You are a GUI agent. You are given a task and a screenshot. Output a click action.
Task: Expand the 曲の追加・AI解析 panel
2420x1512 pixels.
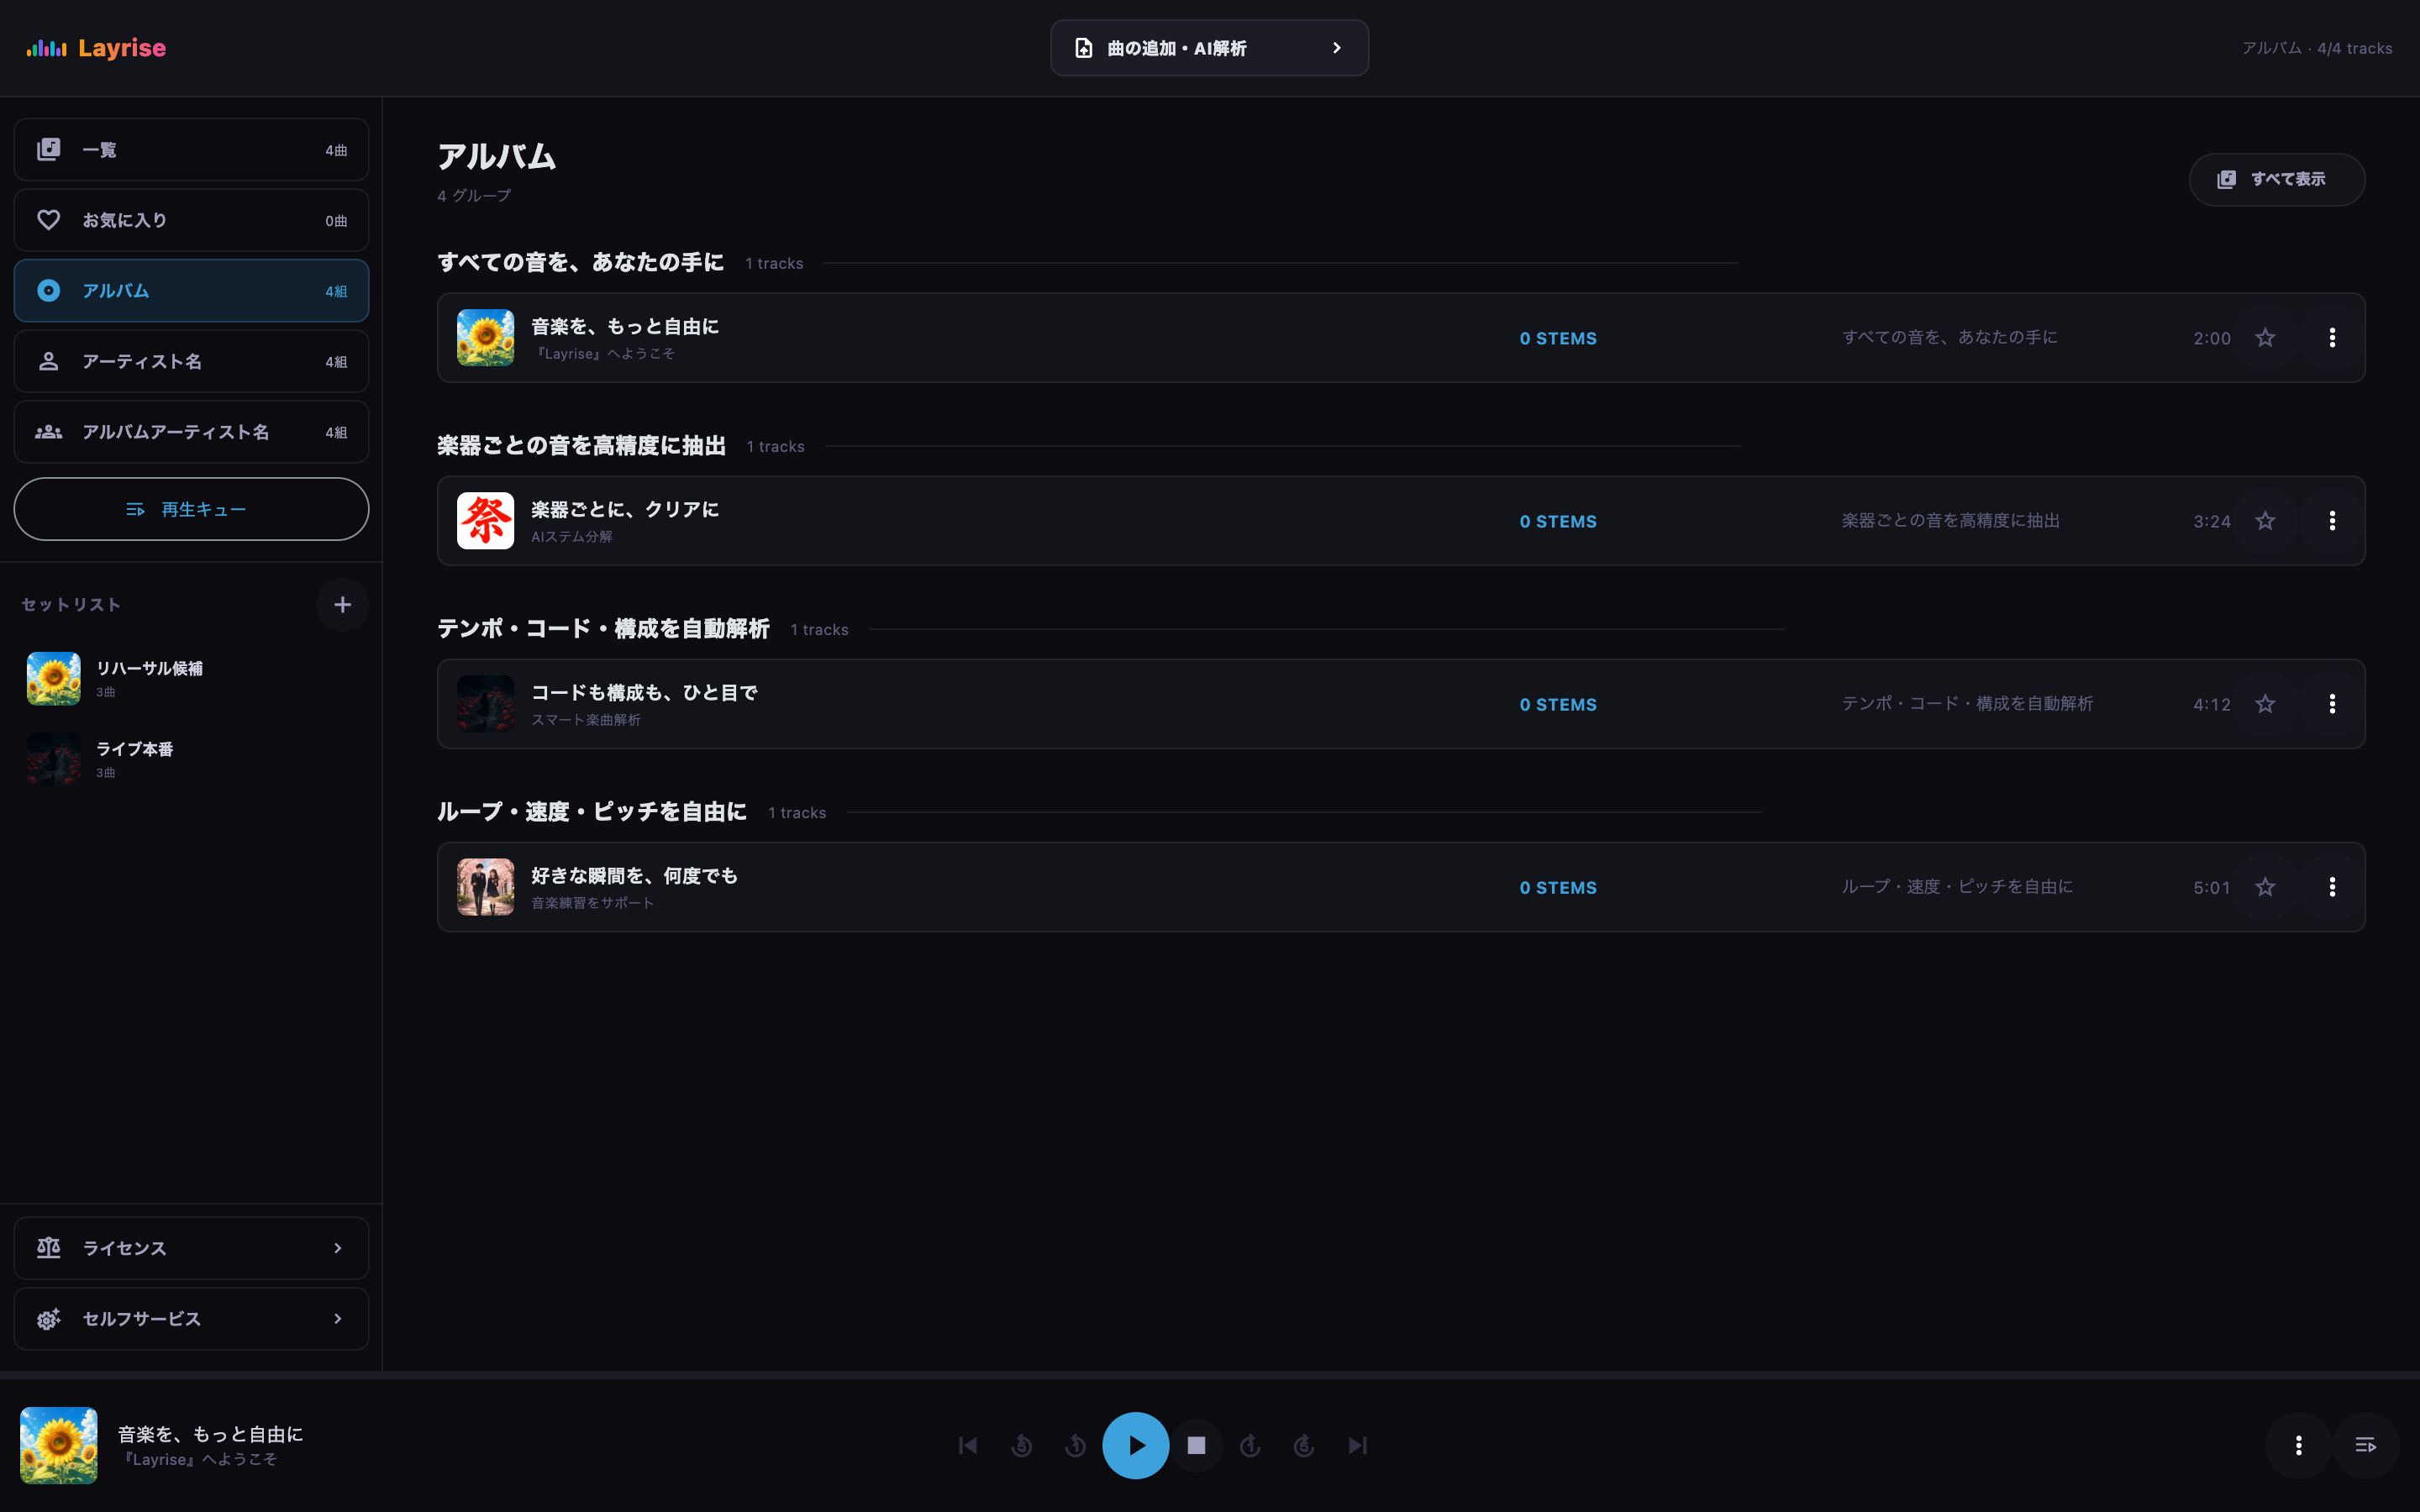pos(1209,48)
